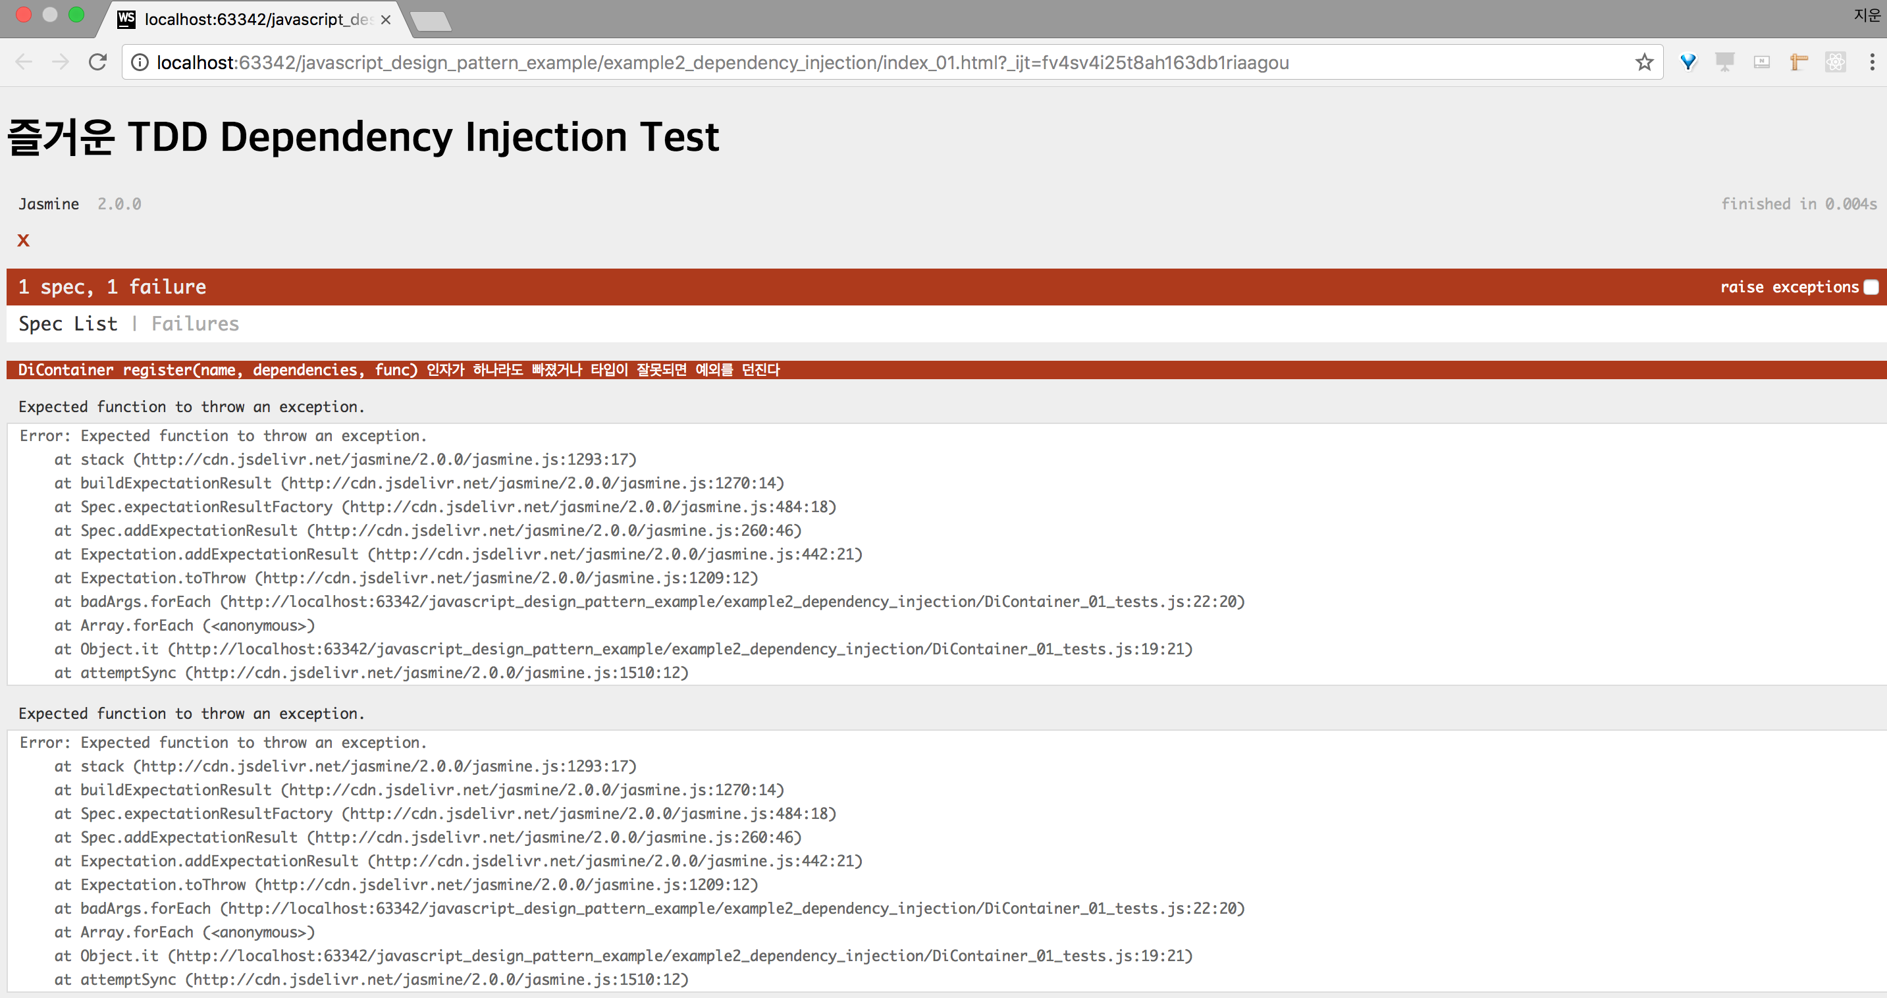Screen dimensions: 1887x998
Task: Click first trace 'at Expectation.addExpectationResult' jasmine.js:442:21 line
Action: point(458,554)
